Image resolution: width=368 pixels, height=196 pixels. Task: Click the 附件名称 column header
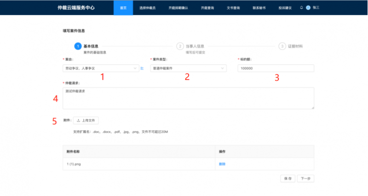(x=73, y=152)
